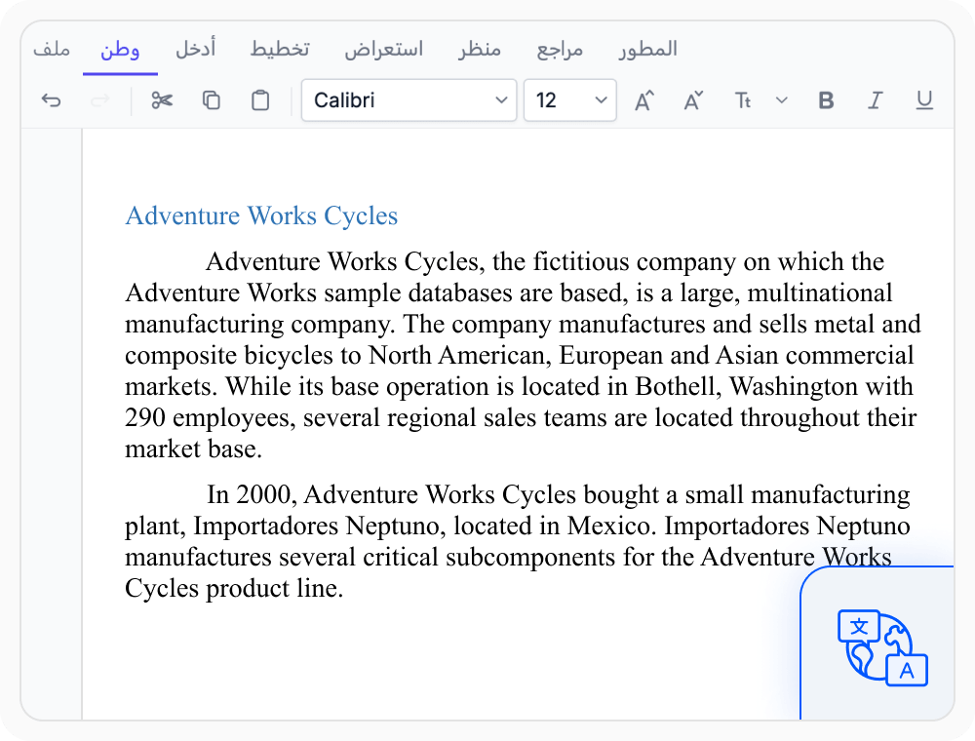Click "290 employees" in the paragraph

206,417
